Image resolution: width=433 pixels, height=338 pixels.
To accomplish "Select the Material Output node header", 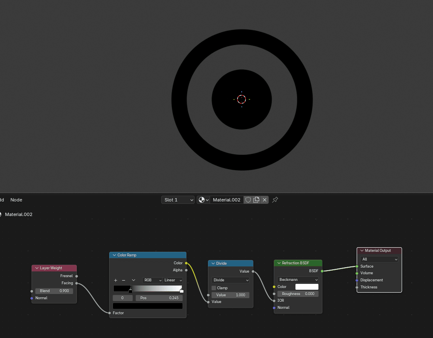I will [379, 251].
